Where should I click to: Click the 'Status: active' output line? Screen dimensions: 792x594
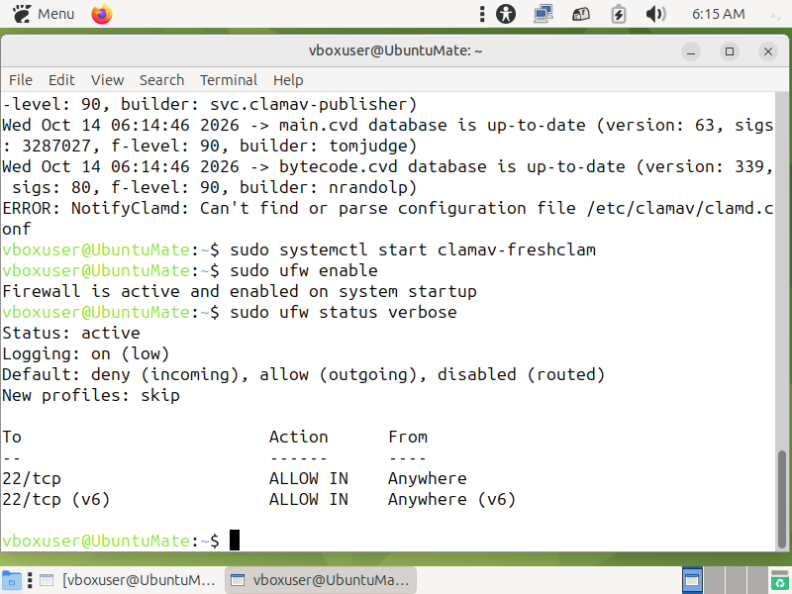coord(71,333)
